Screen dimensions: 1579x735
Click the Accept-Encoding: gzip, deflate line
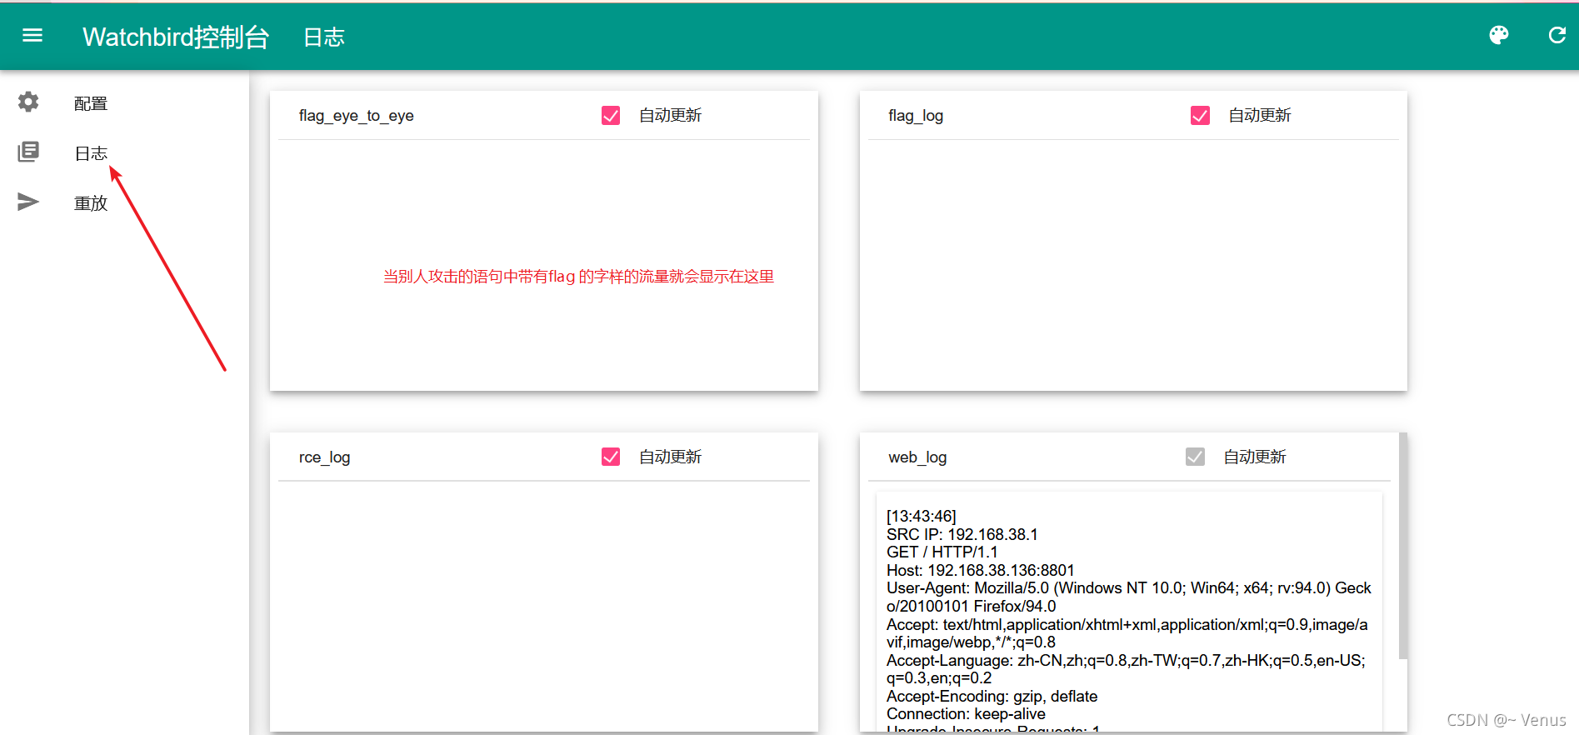pyautogui.click(x=992, y=696)
